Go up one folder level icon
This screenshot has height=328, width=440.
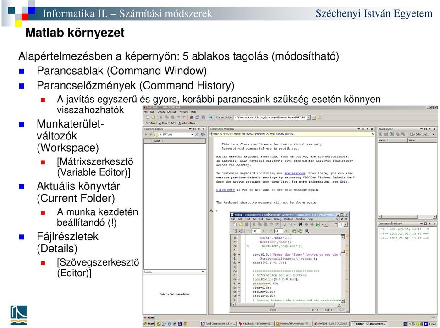coord(319,117)
